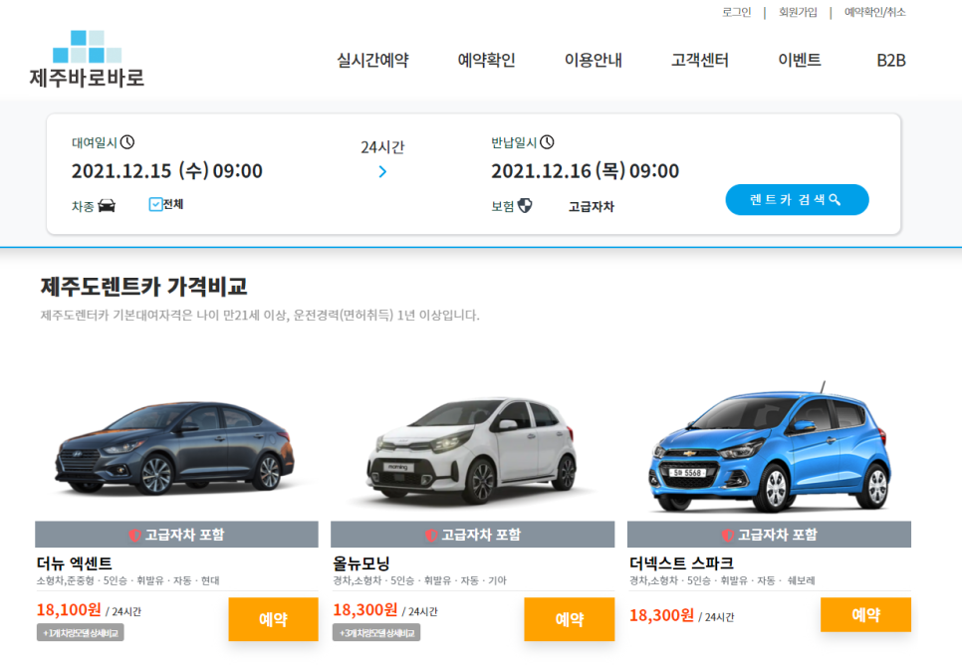Click the 고급자차 포함 banner under 엑센트
This screenshot has width=962, height=667.
(x=176, y=535)
